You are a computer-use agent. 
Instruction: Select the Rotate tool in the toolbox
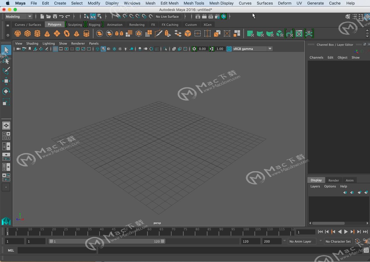[x=6, y=91]
